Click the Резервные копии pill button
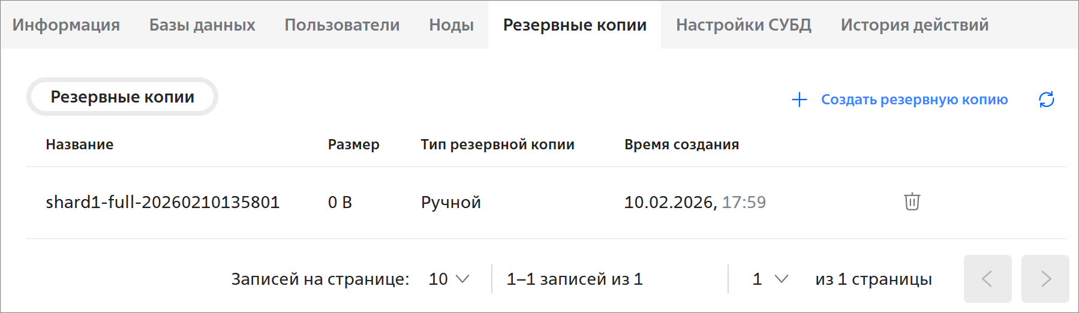 pyautogui.click(x=122, y=97)
